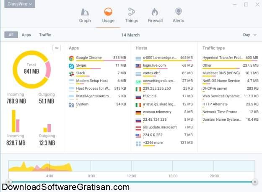Switch to the Apps filter tab

26,35
